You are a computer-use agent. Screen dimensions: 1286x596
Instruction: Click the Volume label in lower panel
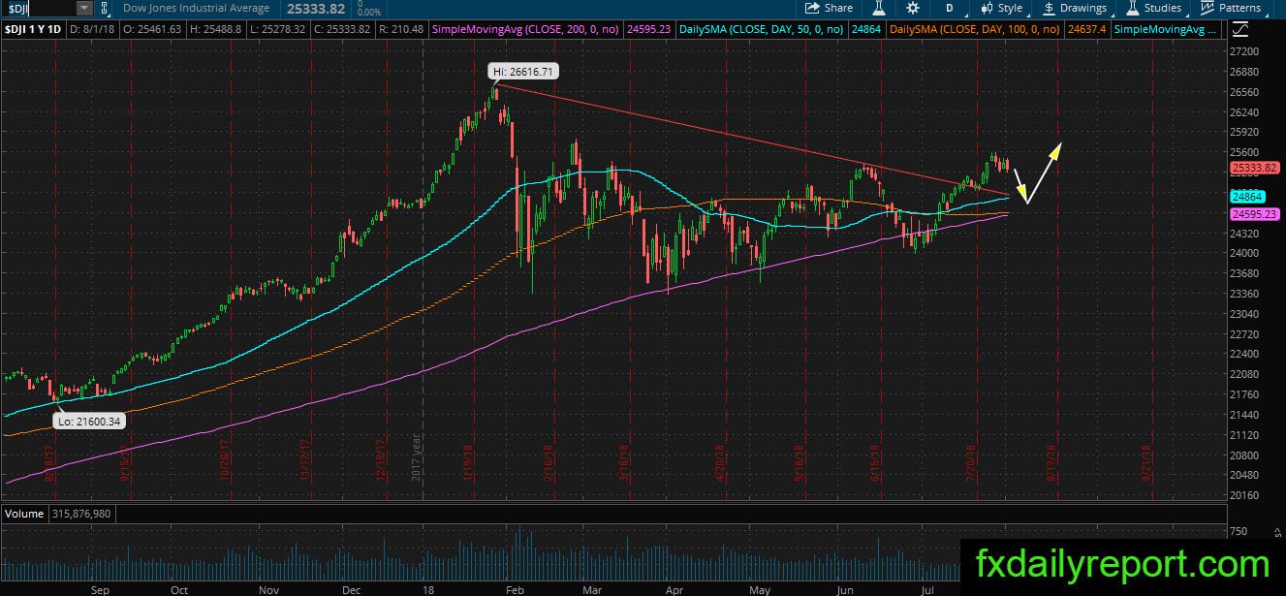(x=24, y=514)
